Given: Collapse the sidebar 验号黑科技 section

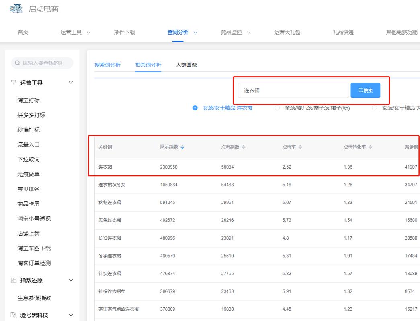Looking at the screenshot, I should tap(71, 315).
